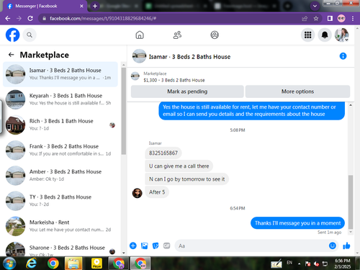Viewport: 360px width, 270px height.
Task: Open the Facebook logo home link
Action: pyautogui.click(x=12, y=35)
